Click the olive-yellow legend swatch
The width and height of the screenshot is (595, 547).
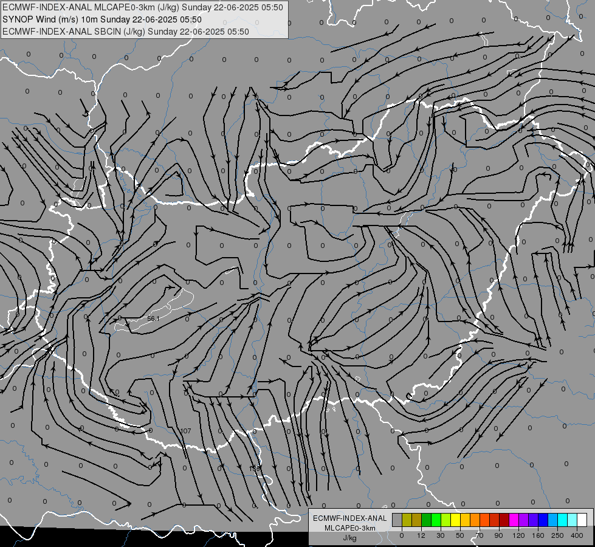pyautogui.click(x=407, y=520)
